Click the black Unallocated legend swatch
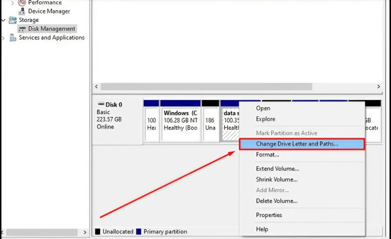 coord(98,232)
